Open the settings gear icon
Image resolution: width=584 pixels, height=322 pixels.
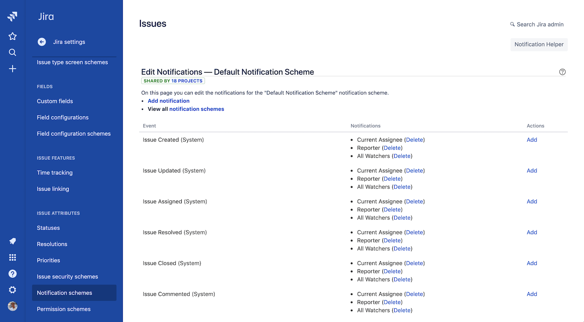tap(13, 290)
